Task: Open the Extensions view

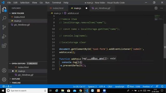Action: click(4, 45)
